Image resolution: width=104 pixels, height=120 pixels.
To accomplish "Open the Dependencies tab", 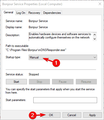I will click(52, 13).
